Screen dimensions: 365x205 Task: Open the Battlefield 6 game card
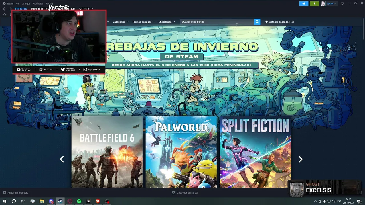point(107,152)
